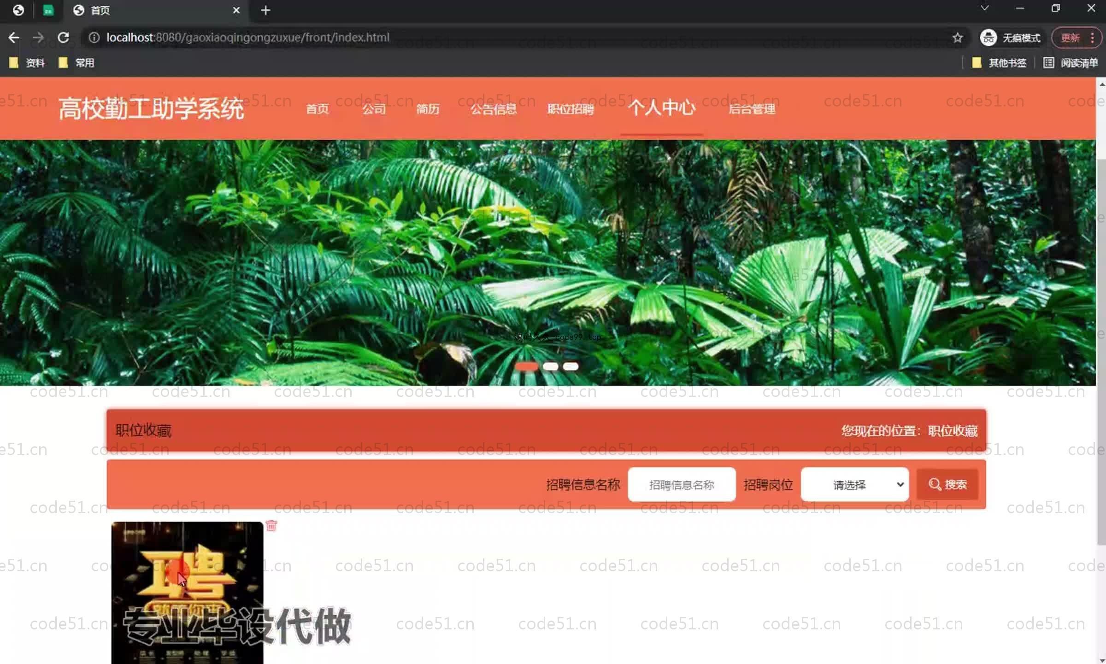The width and height of the screenshot is (1106, 664).
Task: Click the green tab icon beside 首页 tab
Action: (48, 10)
